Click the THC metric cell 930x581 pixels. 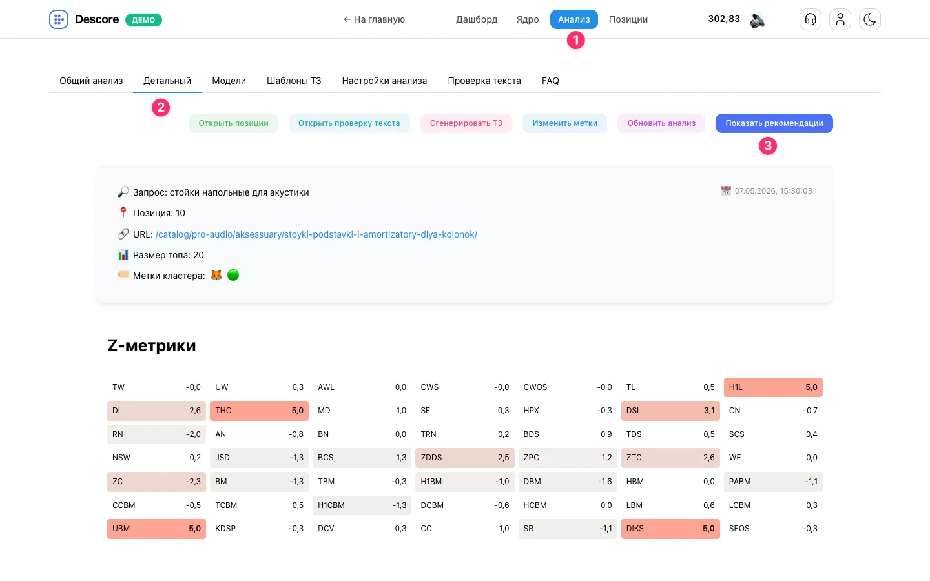[x=259, y=411]
